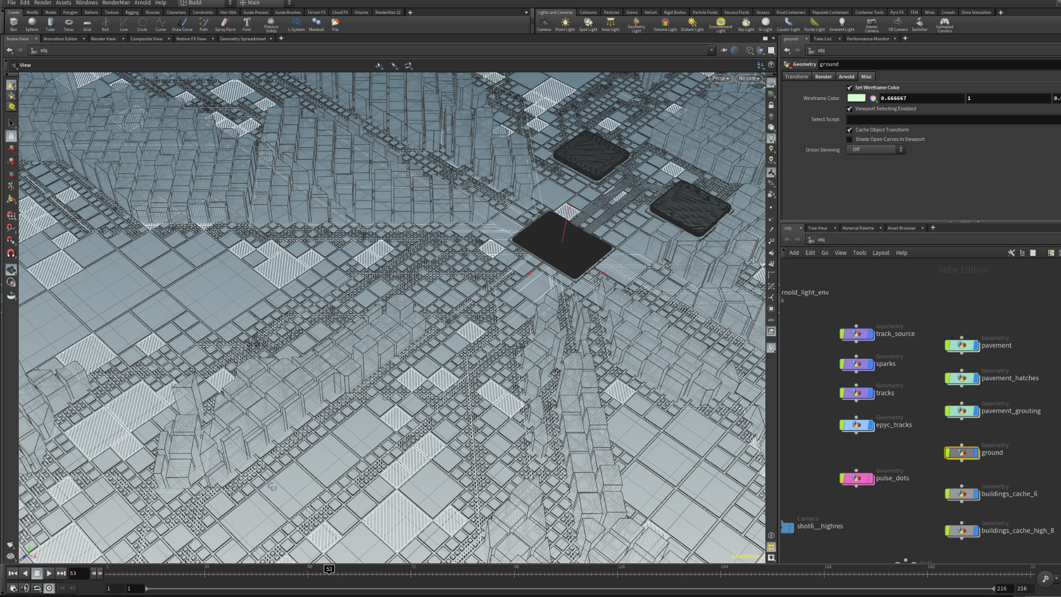This screenshot has height=597, width=1061.
Task: Add a Gamepad Camera
Action: 944,25
